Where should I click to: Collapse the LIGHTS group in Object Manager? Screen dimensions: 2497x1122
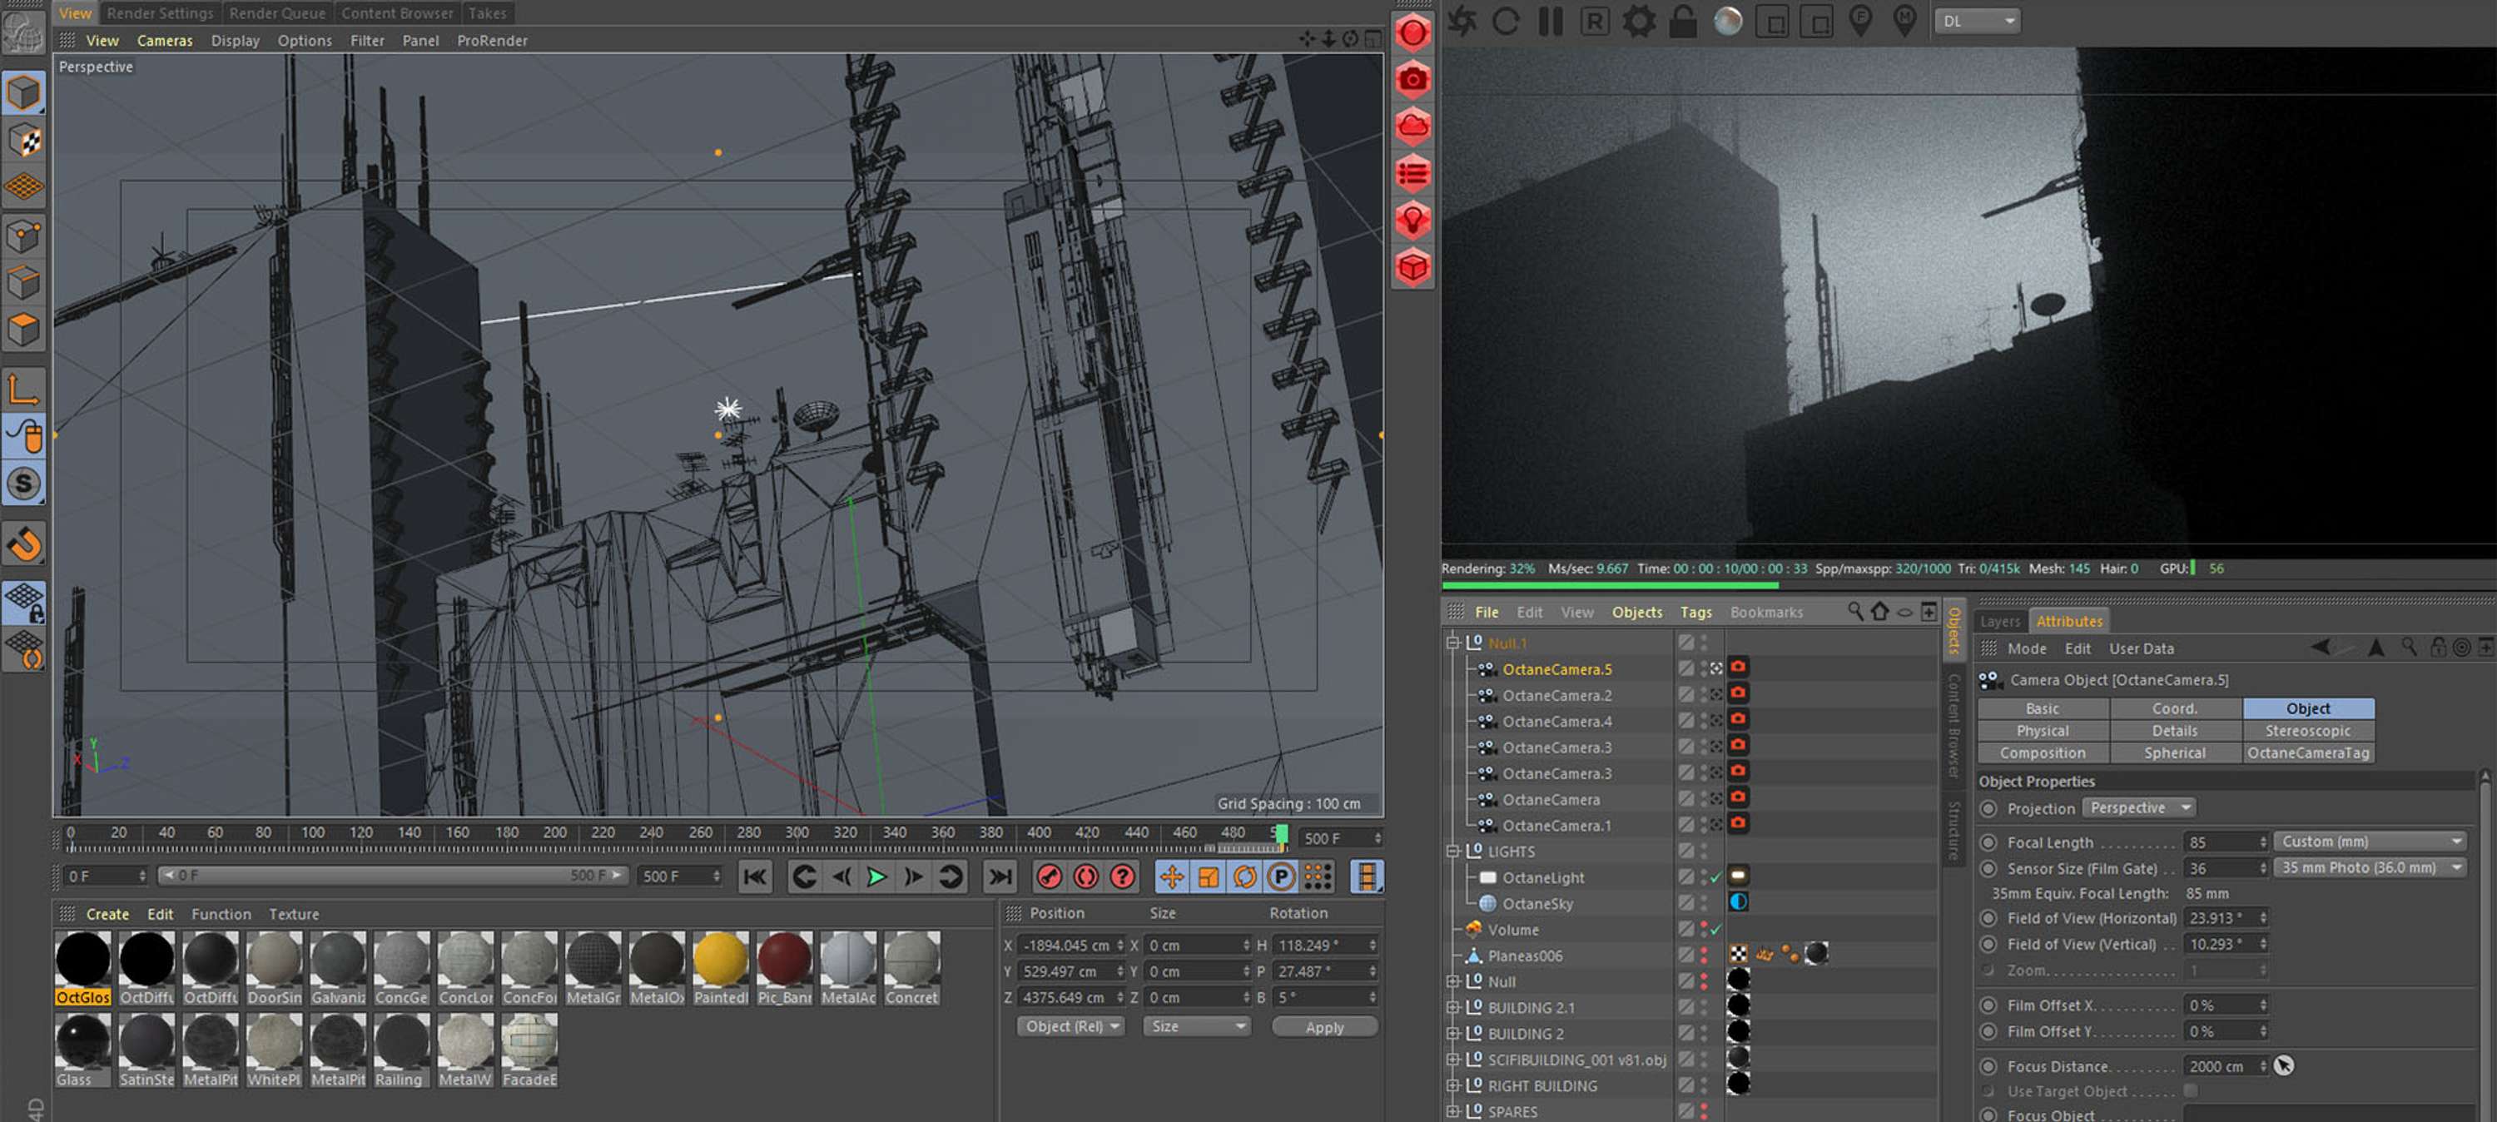(x=1452, y=851)
